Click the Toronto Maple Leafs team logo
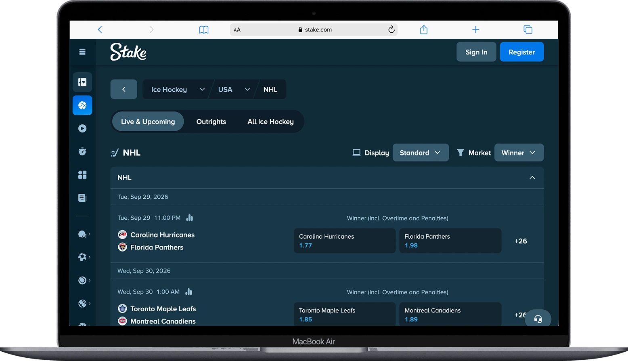 (122, 309)
